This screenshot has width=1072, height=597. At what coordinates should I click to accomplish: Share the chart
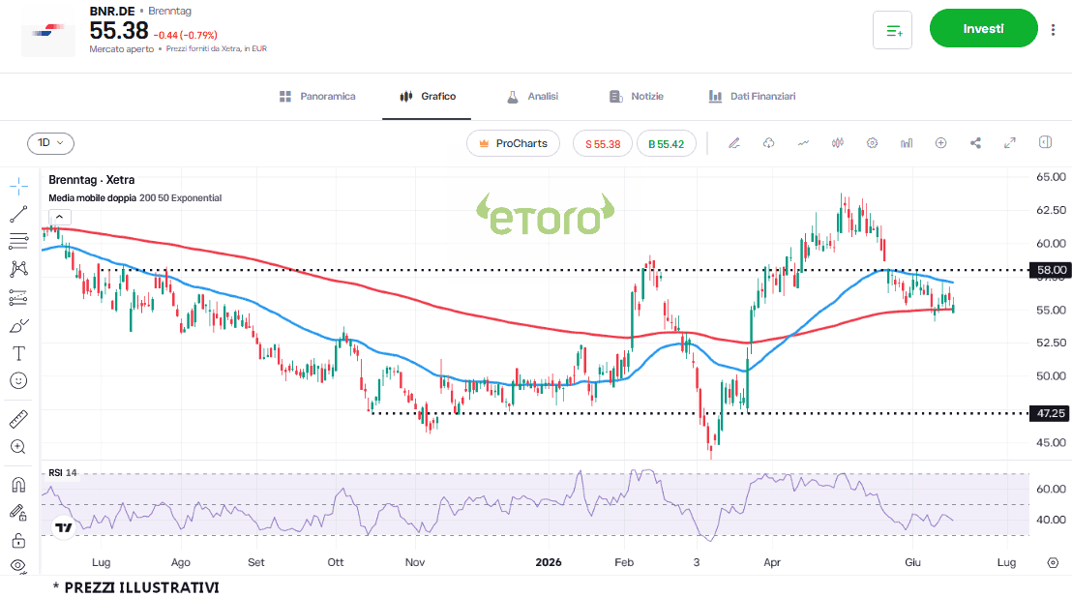click(x=975, y=143)
